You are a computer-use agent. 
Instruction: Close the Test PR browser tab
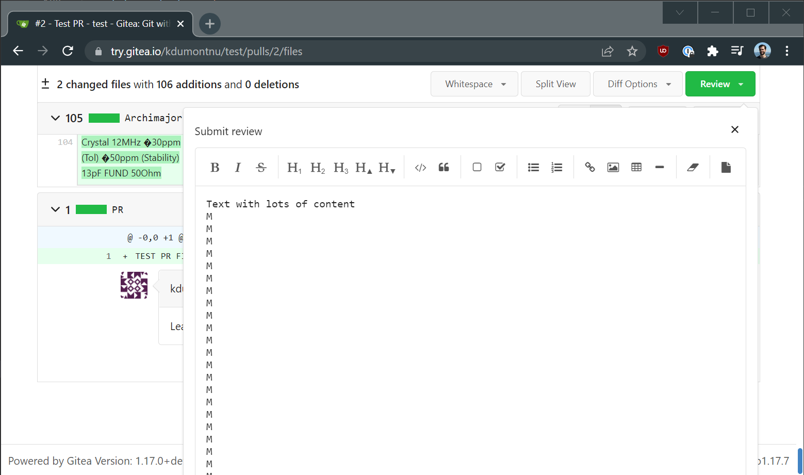[181, 24]
